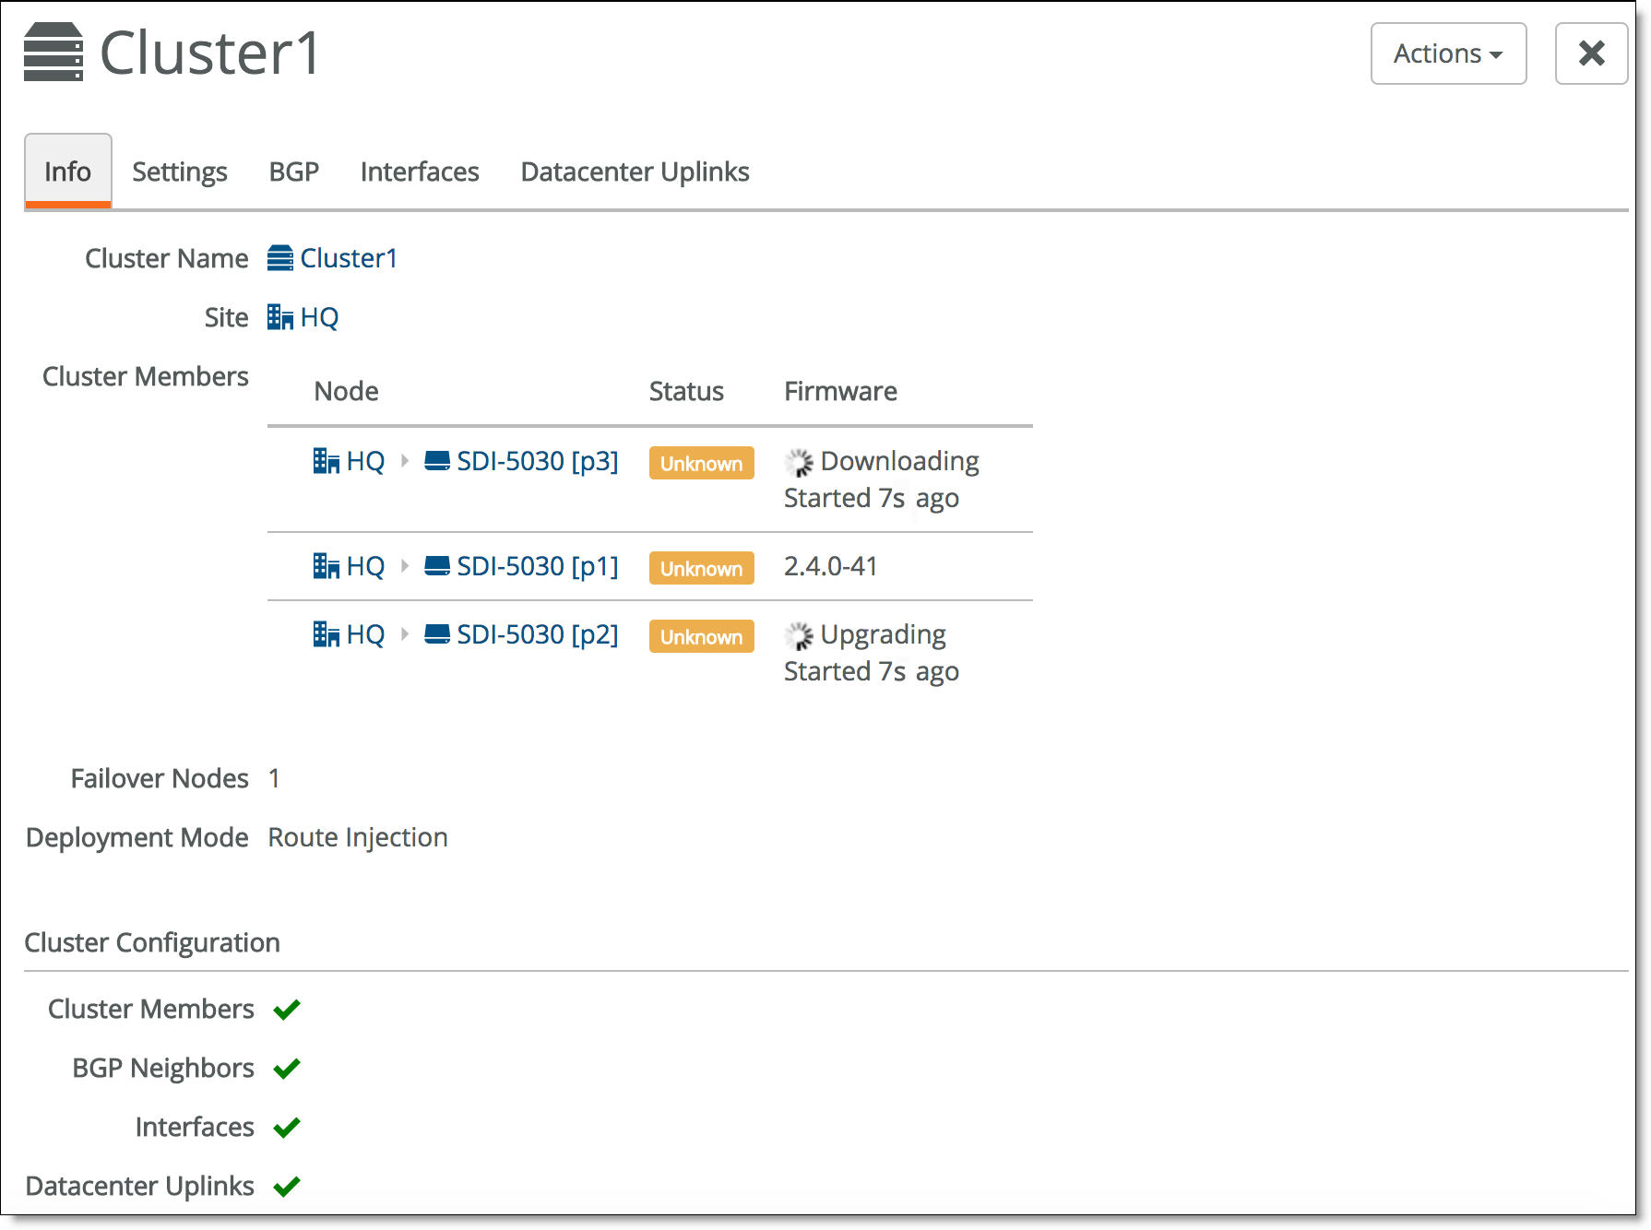Click the Route Injection deployment mode value
The image size is (1651, 1230).
coord(358,837)
